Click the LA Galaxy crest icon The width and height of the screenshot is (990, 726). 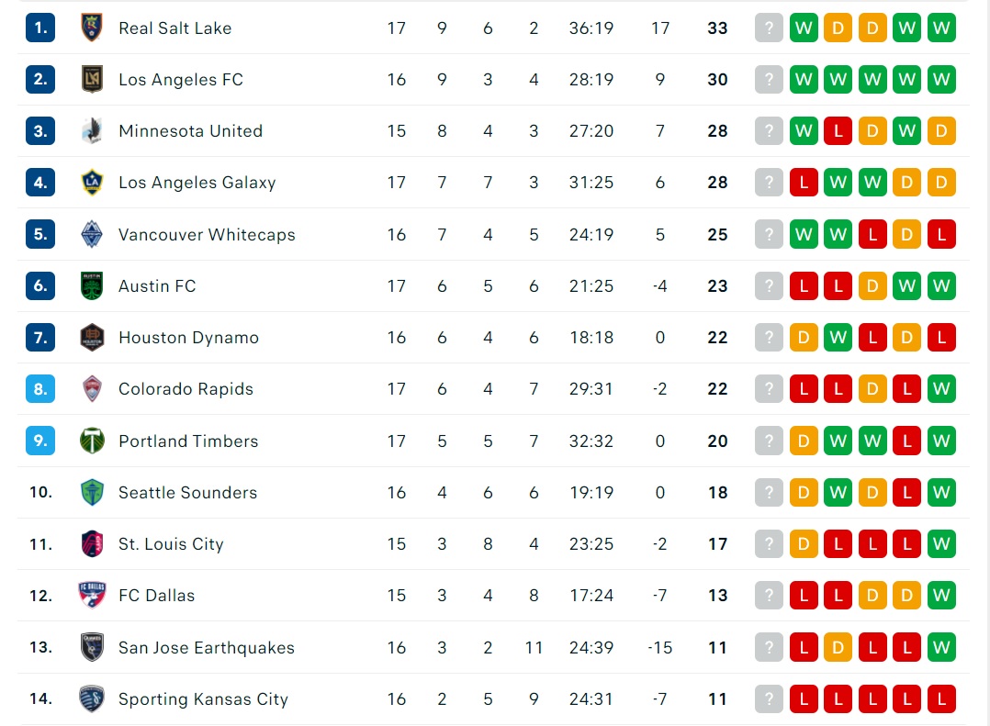coord(92,183)
